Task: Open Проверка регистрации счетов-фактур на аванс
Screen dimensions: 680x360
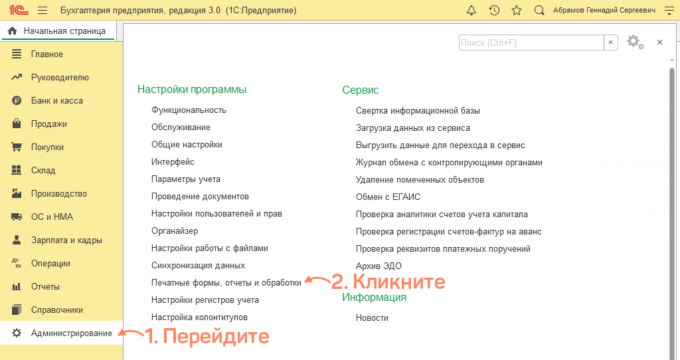Action: pyautogui.click(x=449, y=232)
